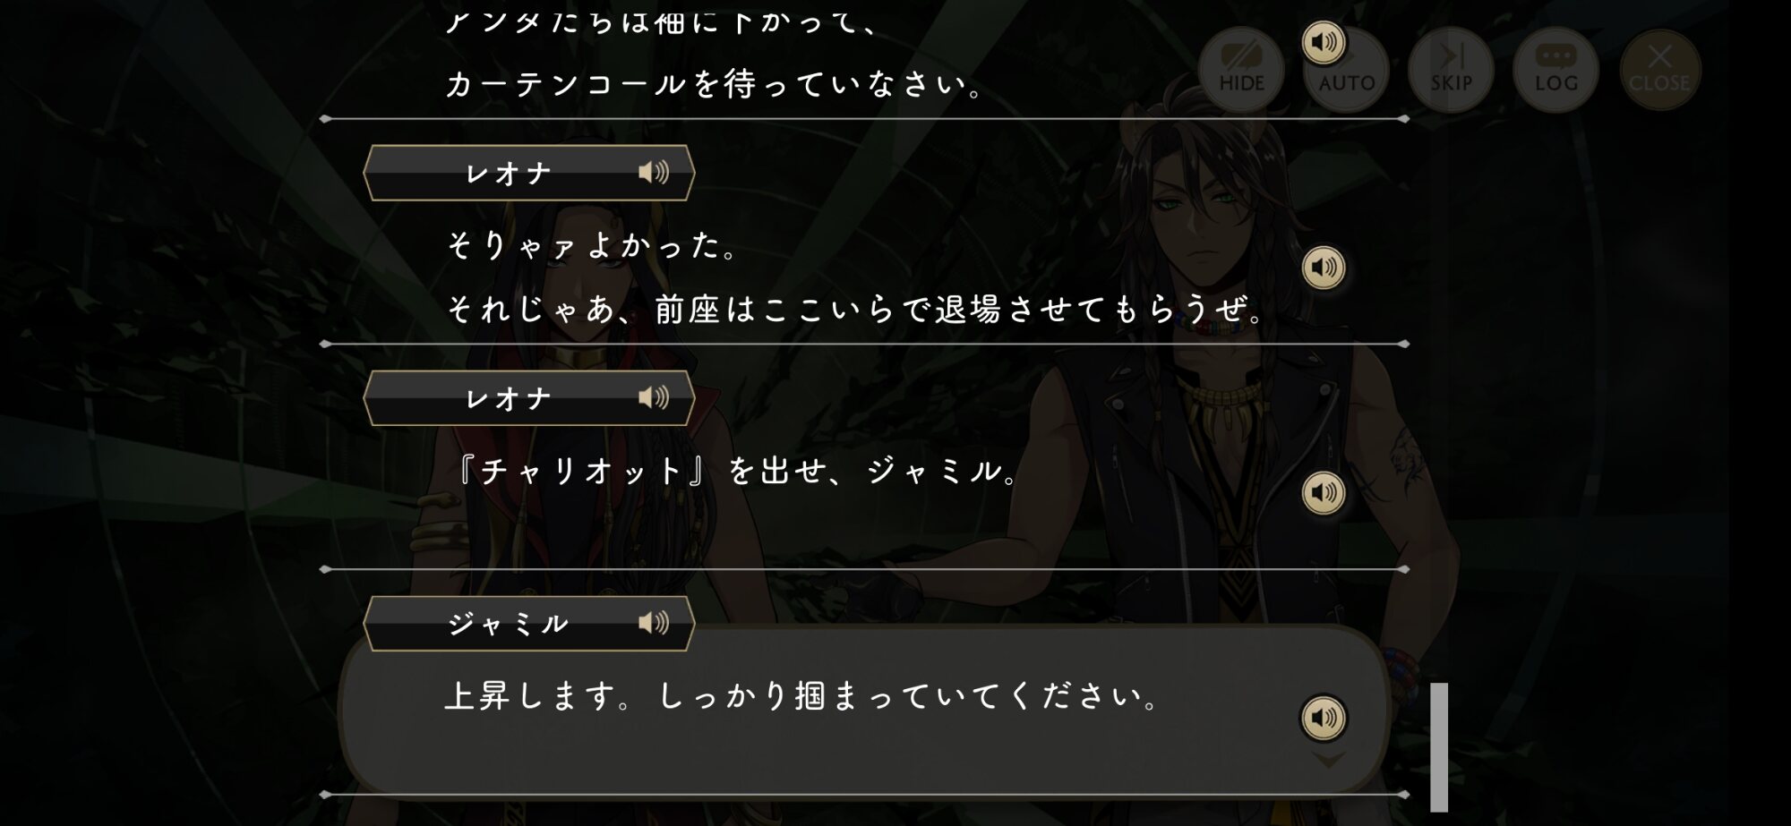Screen dimensions: 1791x826
Task: Select the first レオナ speaker name plate
Action: 529,173
